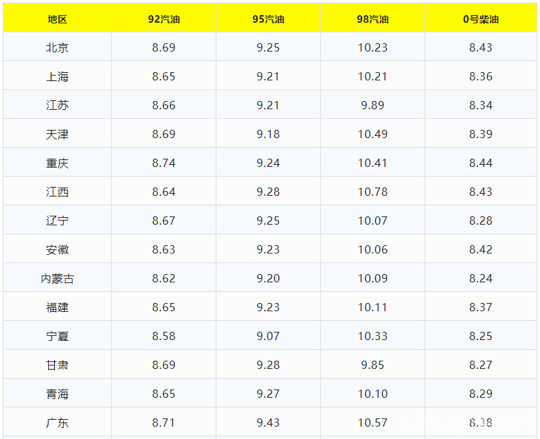This screenshot has width=540, height=439.
Task: Click 上海 98汽油 price 10.21
Action: 372,76
